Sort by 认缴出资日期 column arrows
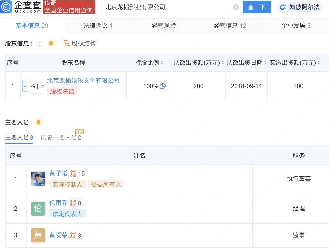Viewport: 329px width, 248px height. point(265,63)
